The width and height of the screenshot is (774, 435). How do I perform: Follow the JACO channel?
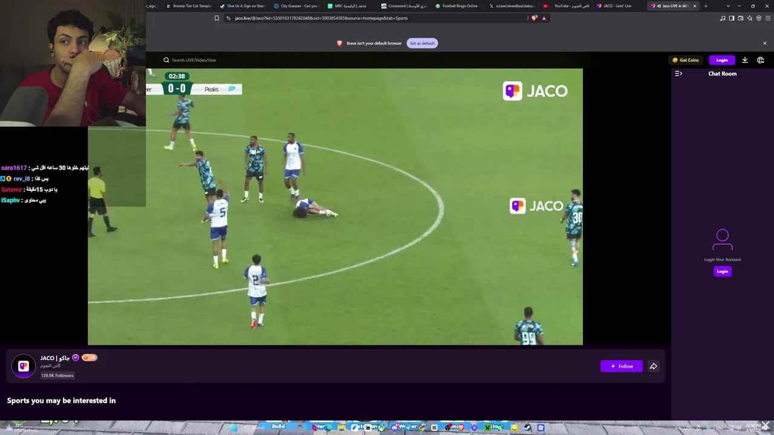pyautogui.click(x=622, y=366)
